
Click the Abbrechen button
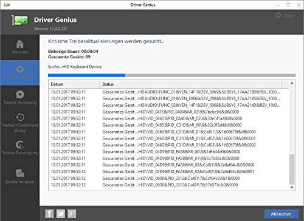click(x=281, y=214)
